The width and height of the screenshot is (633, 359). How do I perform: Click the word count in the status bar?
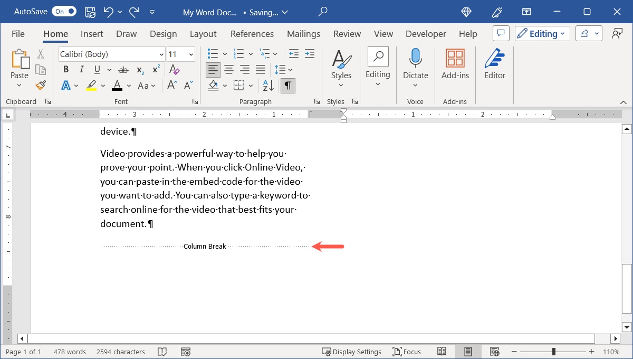(x=70, y=351)
